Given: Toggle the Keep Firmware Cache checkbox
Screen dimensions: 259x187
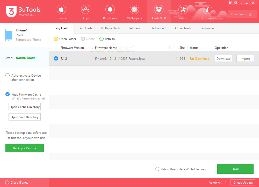Looking at the screenshot, I should [8, 94].
